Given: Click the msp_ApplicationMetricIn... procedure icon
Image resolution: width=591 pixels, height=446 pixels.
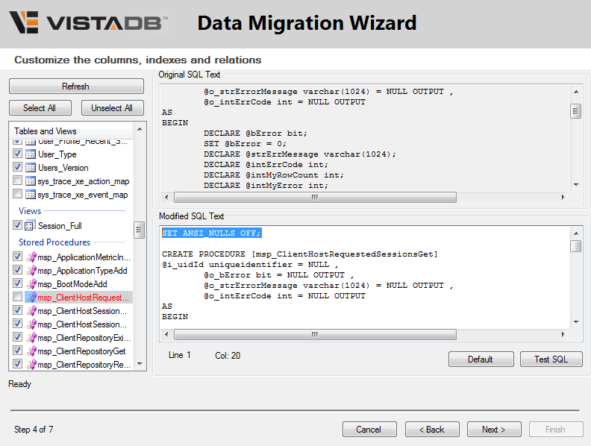Looking at the screenshot, I should click(31, 257).
